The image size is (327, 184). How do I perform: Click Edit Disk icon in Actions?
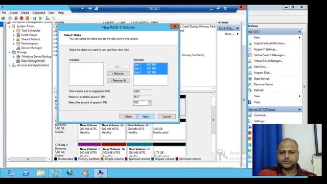(x=250, y=67)
